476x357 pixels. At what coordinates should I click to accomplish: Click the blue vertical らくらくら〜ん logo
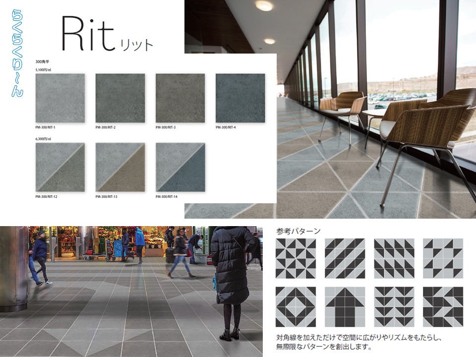[17, 52]
